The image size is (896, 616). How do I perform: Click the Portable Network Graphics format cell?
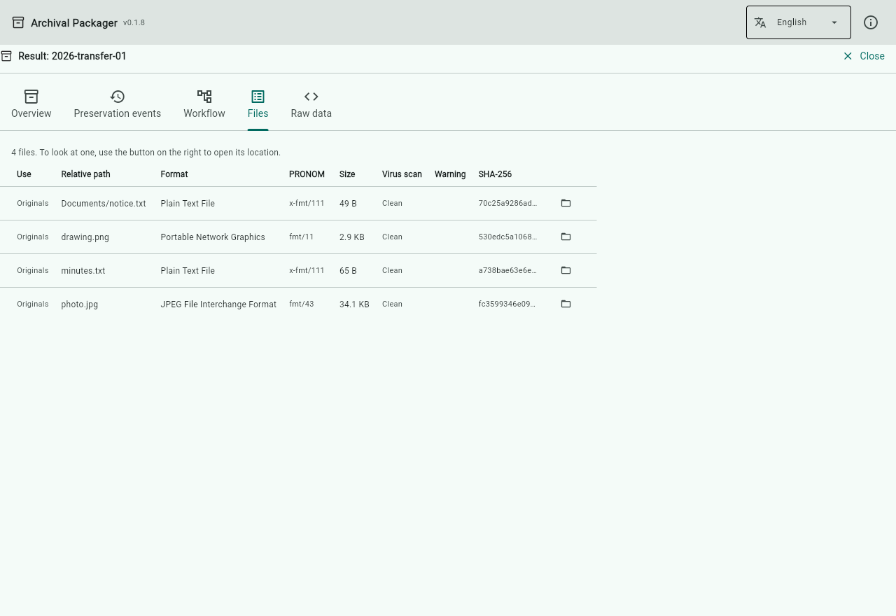pyautogui.click(x=213, y=237)
